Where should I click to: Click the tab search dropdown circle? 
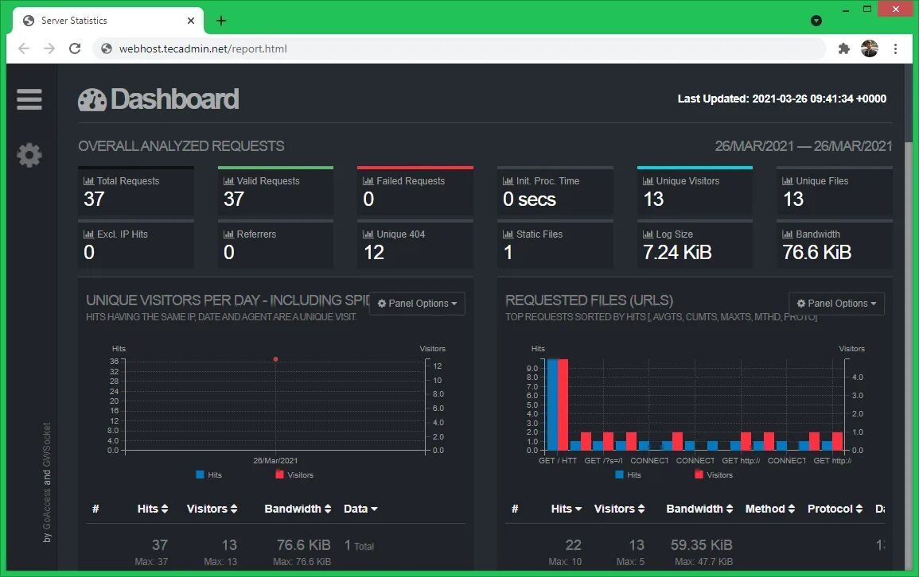pyautogui.click(x=816, y=21)
